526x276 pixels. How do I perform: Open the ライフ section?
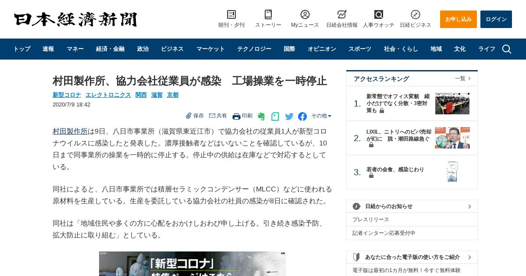[487, 49]
